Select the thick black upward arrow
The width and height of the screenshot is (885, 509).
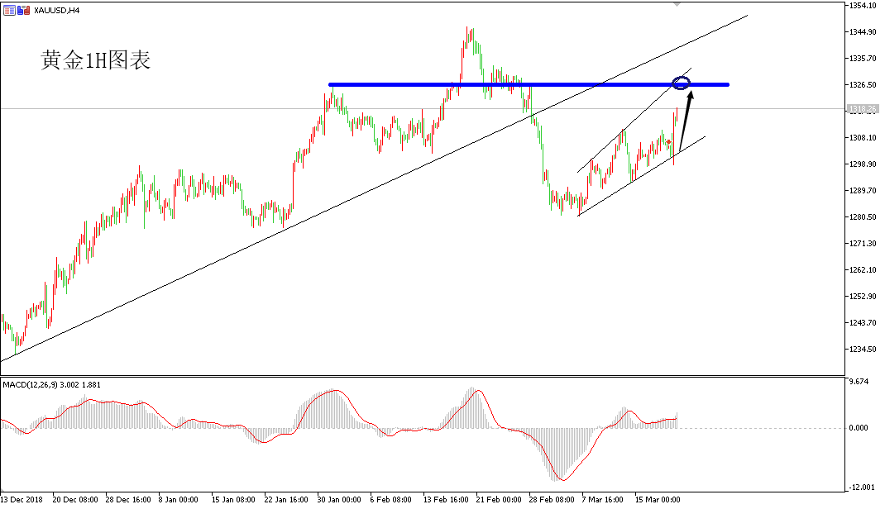[685, 121]
